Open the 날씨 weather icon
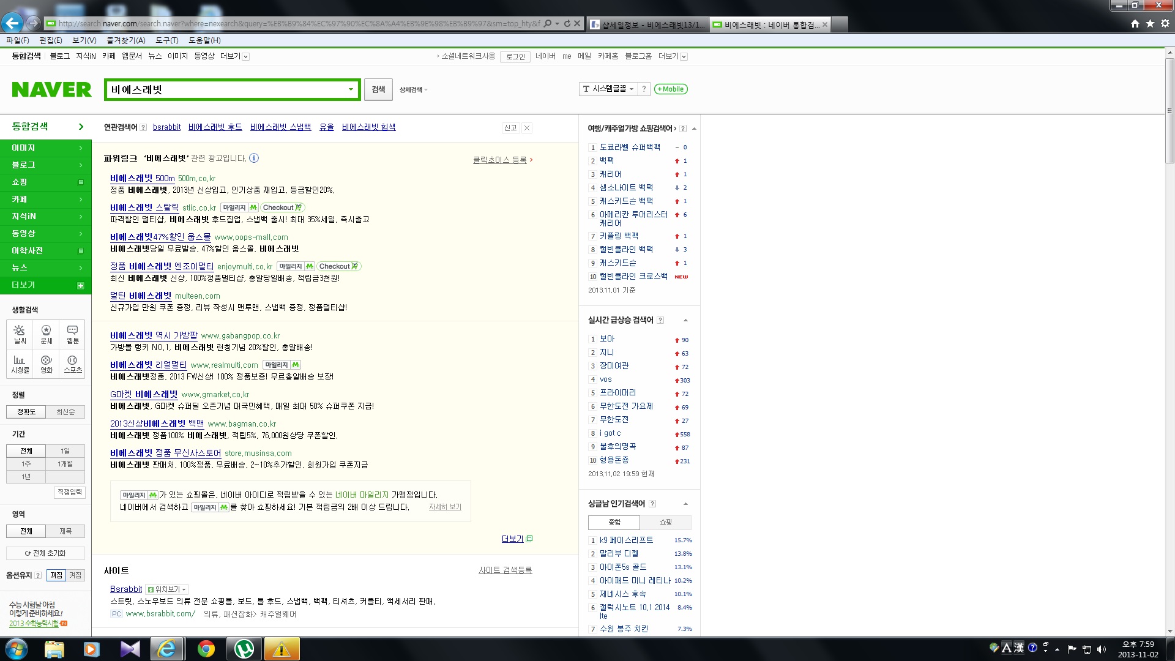Image resolution: width=1175 pixels, height=661 pixels. (20, 334)
